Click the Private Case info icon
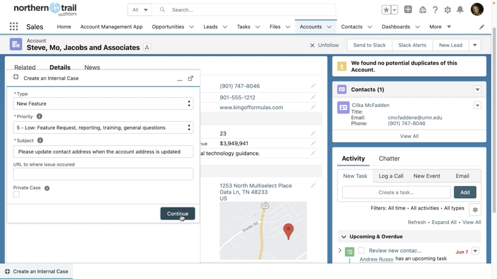 click(x=47, y=188)
